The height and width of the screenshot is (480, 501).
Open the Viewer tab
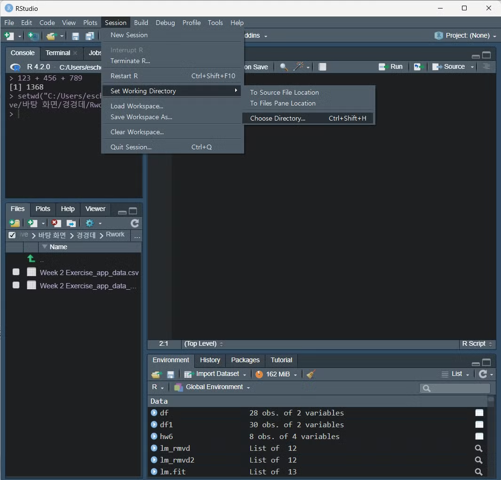pos(95,209)
